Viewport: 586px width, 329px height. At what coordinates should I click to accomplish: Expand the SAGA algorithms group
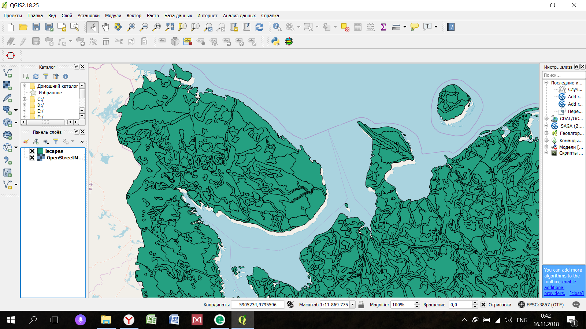click(546, 126)
